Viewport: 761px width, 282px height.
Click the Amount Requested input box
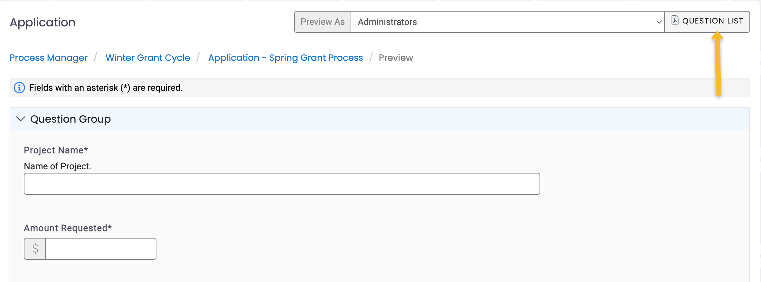click(x=100, y=249)
